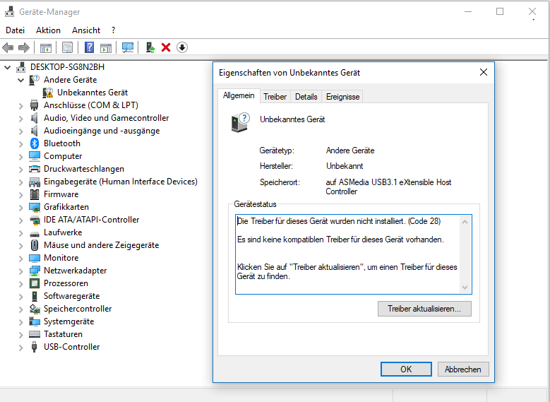Click the Treiber aktualisieren button

click(x=424, y=309)
